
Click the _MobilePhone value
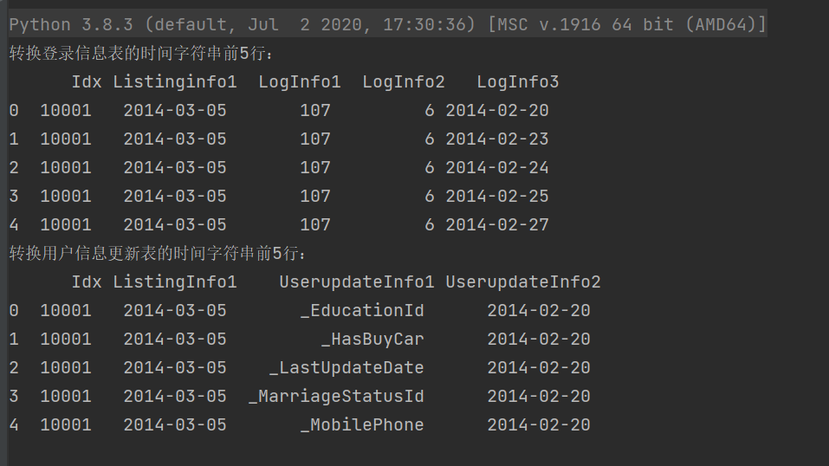[x=362, y=425]
